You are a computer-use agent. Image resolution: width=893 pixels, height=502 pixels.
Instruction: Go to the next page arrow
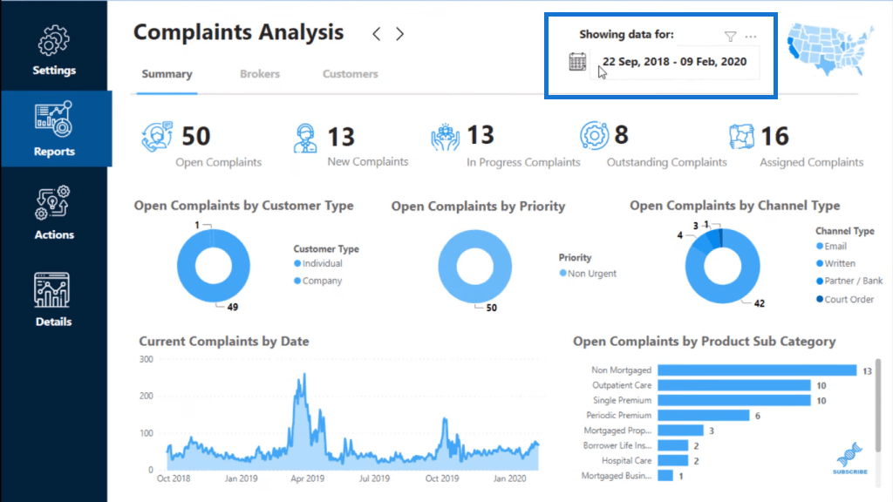[x=399, y=34]
